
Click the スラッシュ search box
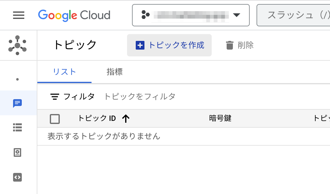pyautogui.click(x=296, y=15)
